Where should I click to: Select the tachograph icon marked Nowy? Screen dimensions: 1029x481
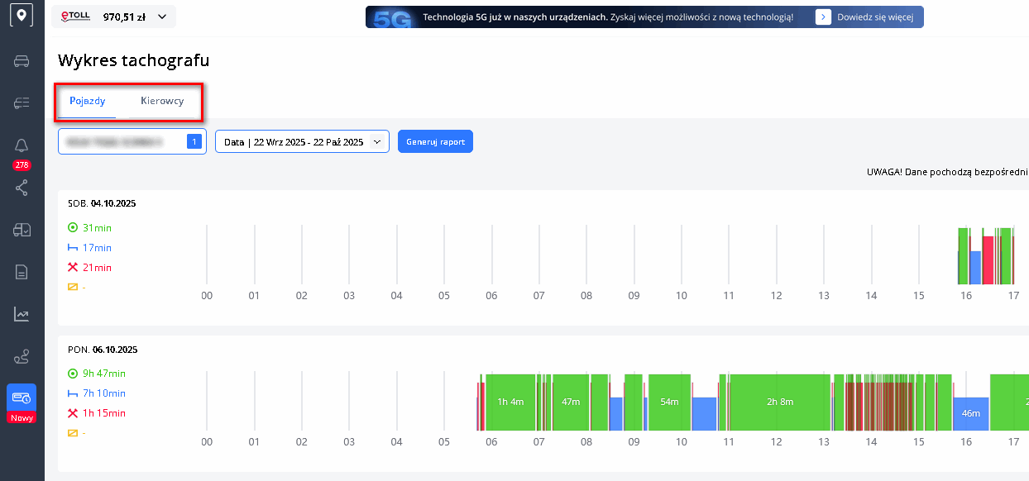click(22, 398)
